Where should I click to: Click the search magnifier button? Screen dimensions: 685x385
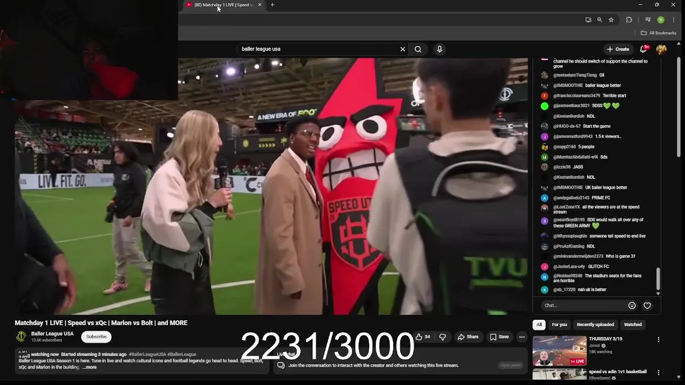[x=418, y=49]
